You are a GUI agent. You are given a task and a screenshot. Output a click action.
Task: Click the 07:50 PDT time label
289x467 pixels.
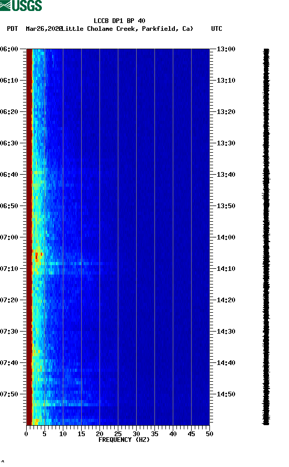(9, 394)
